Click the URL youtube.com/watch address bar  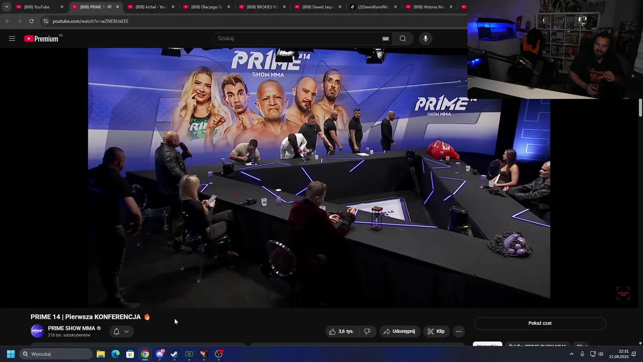pyautogui.click(x=90, y=21)
